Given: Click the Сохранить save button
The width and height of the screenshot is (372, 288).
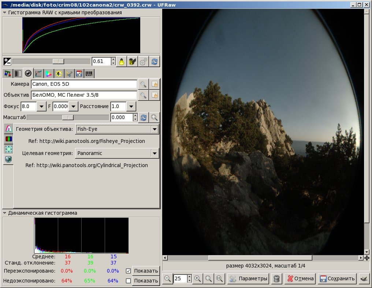Looking at the screenshot, I should coord(337,278).
